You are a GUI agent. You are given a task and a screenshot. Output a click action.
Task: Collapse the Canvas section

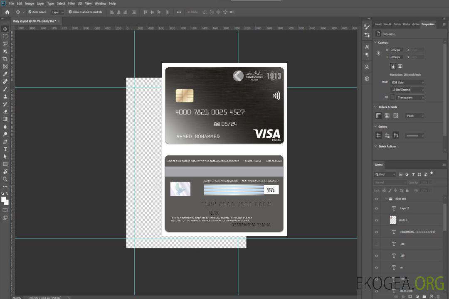(375, 42)
